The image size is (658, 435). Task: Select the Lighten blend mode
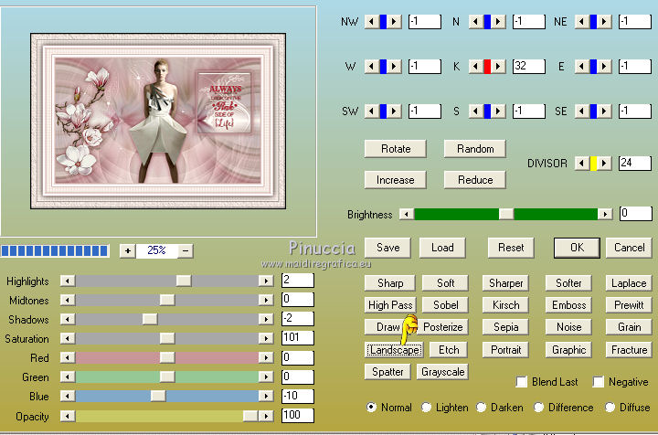(426, 407)
